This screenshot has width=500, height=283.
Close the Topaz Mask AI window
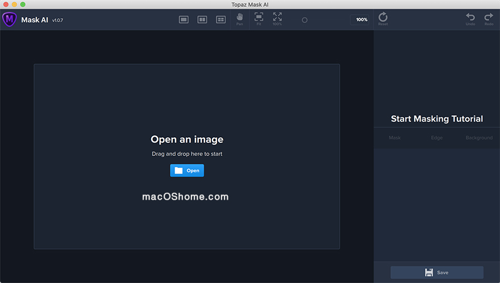6,5
